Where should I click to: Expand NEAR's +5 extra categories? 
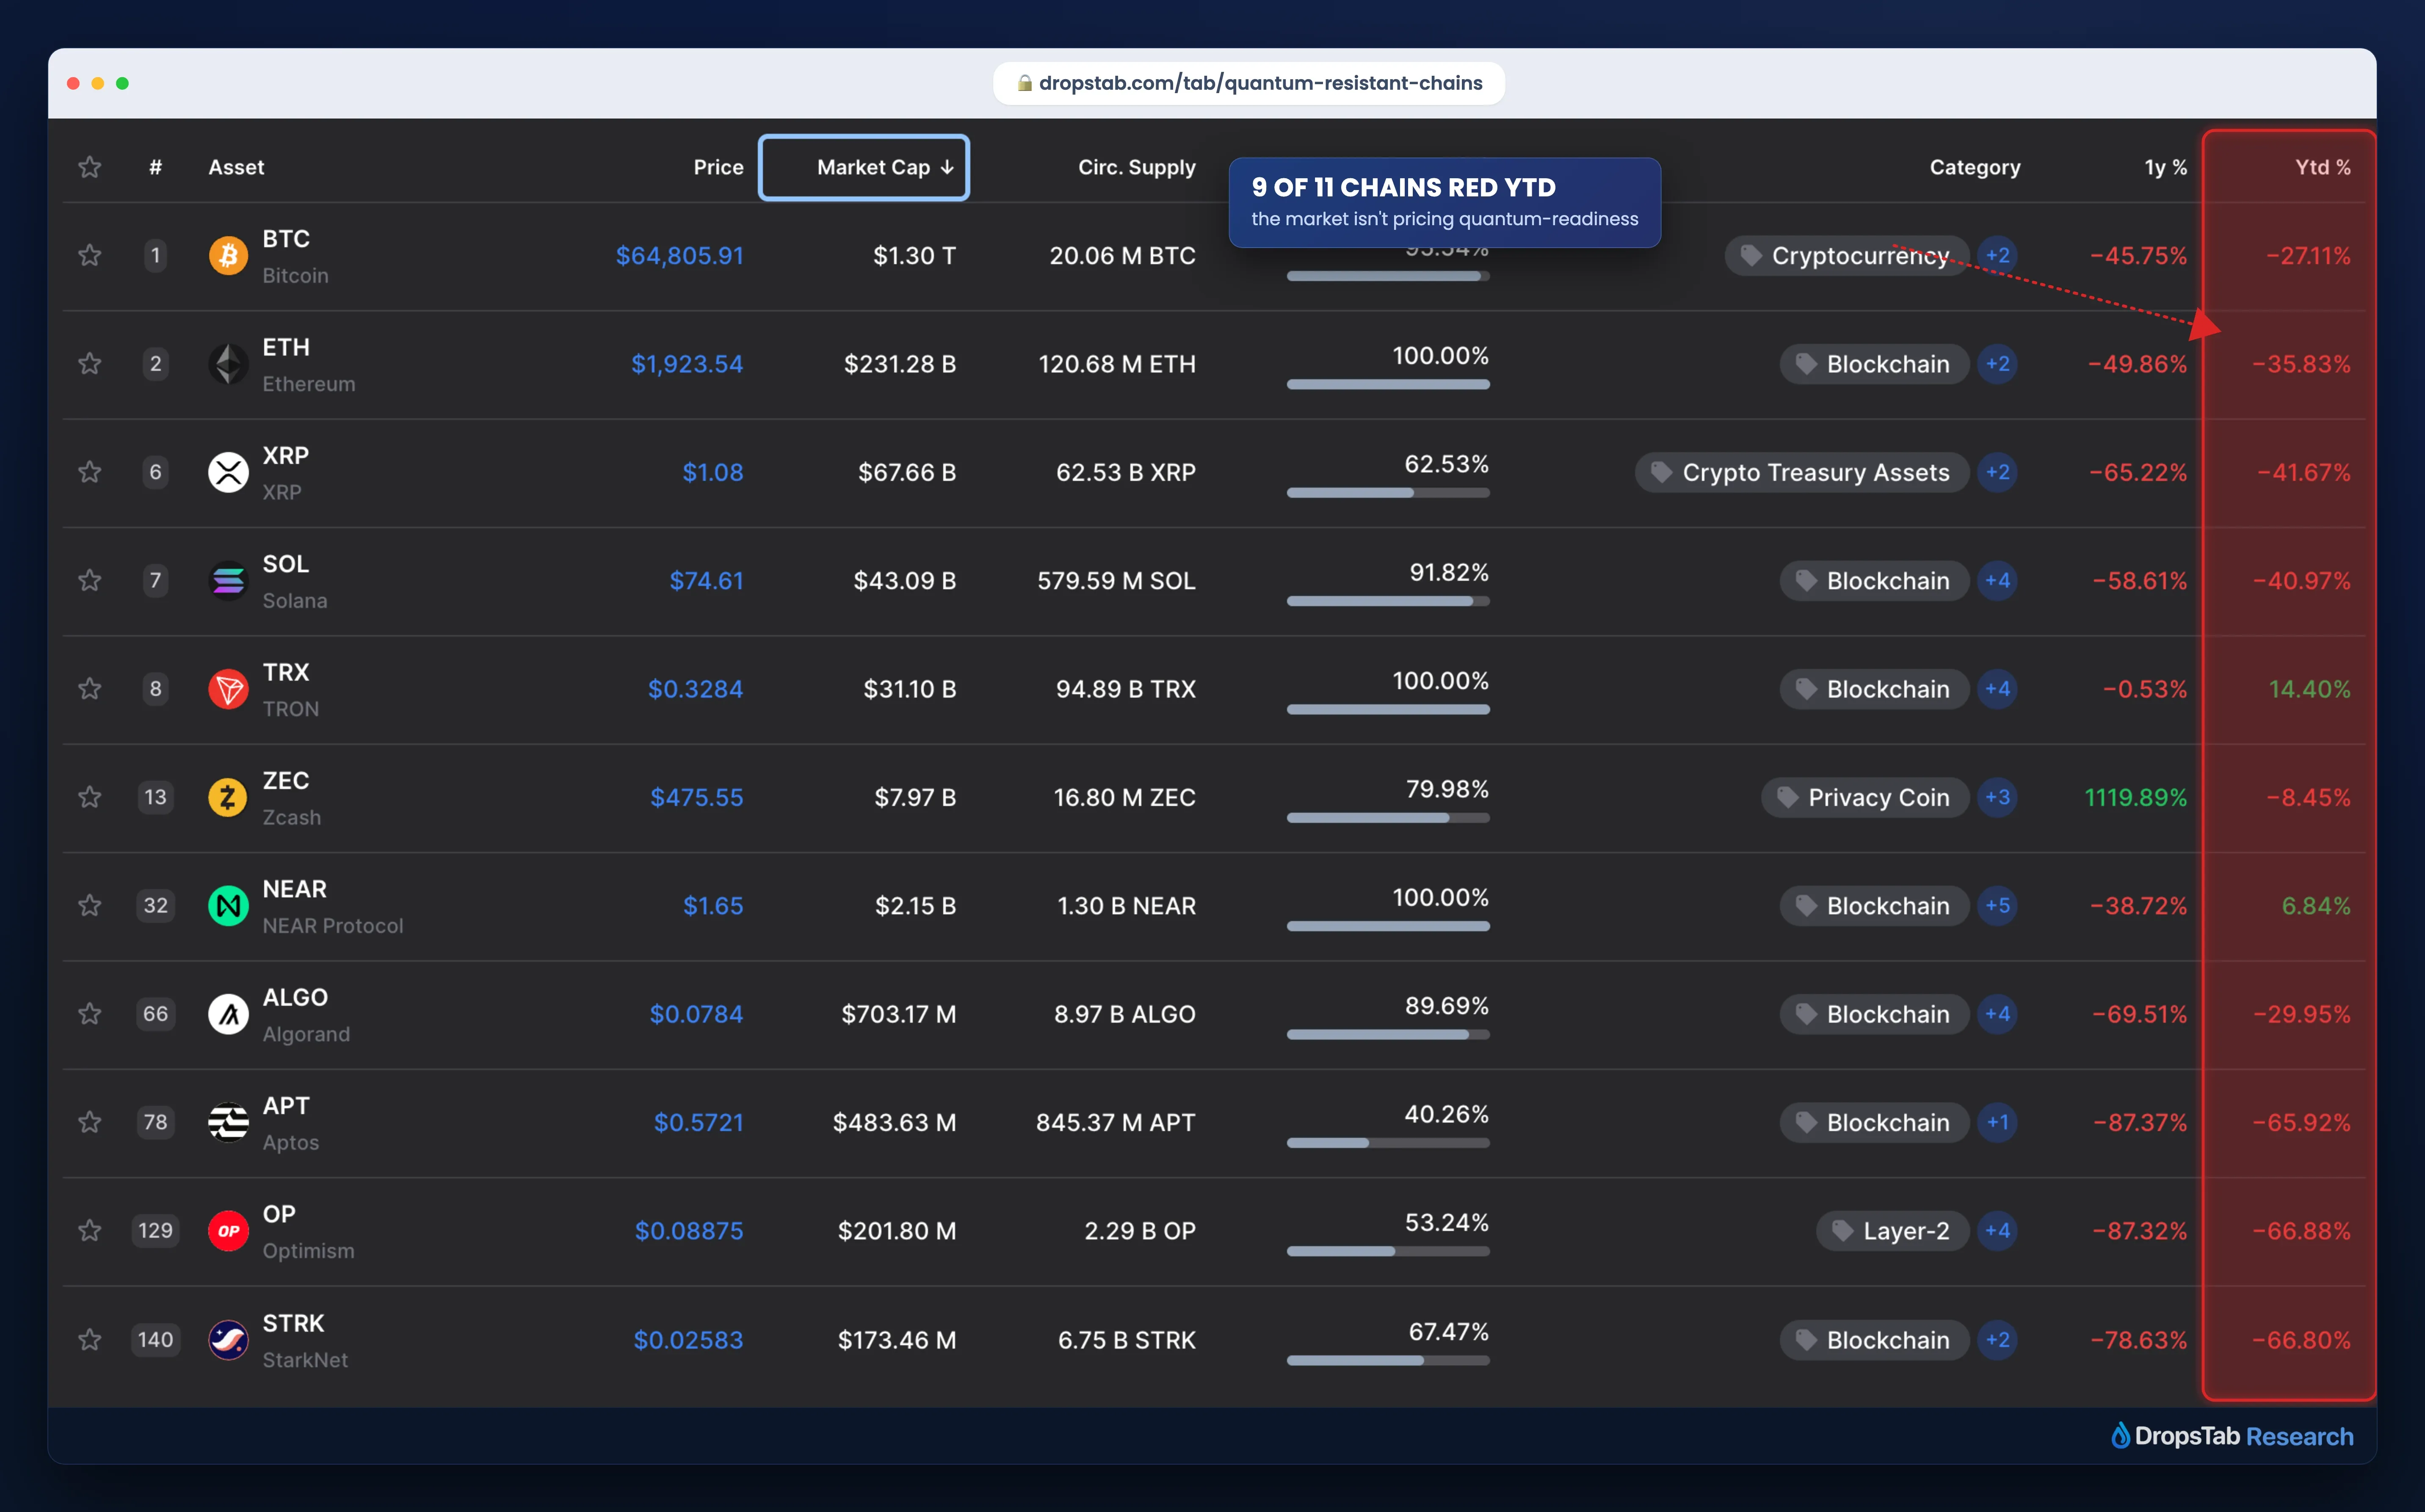point(1997,906)
